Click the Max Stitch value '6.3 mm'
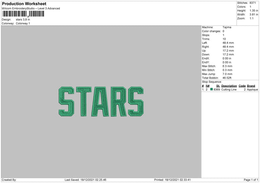This screenshot has width=260, height=183. pyautogui.click(x=227, y=66)
